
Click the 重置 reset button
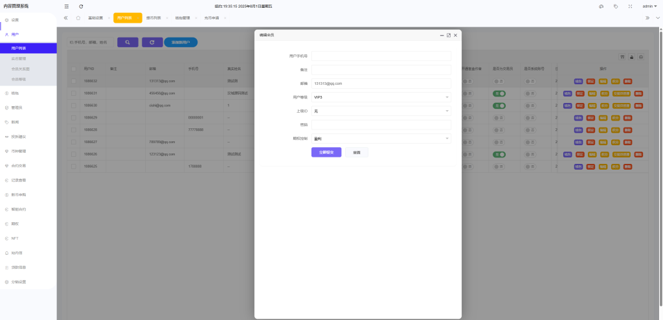coord(357,152)
